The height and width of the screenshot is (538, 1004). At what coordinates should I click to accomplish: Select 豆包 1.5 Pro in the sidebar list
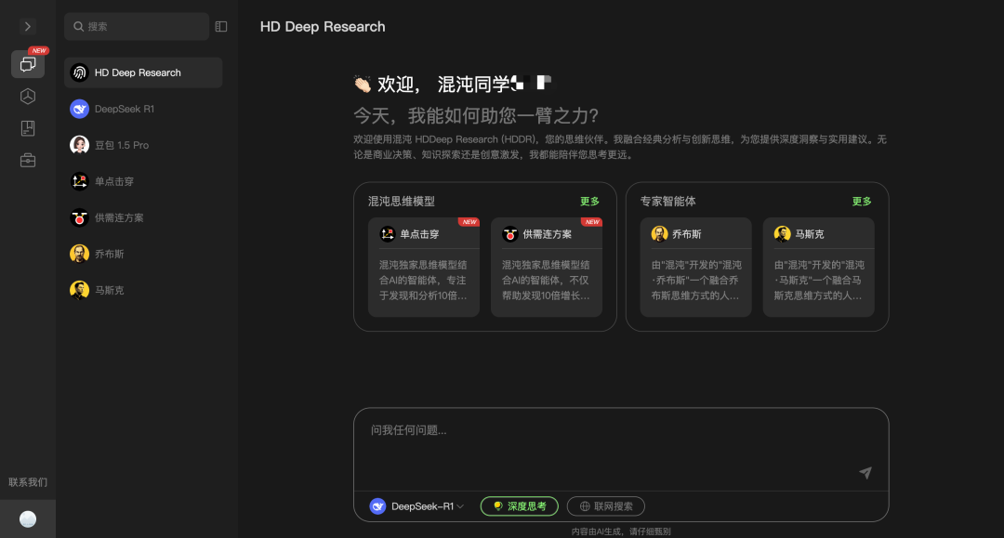pos(143,145)
